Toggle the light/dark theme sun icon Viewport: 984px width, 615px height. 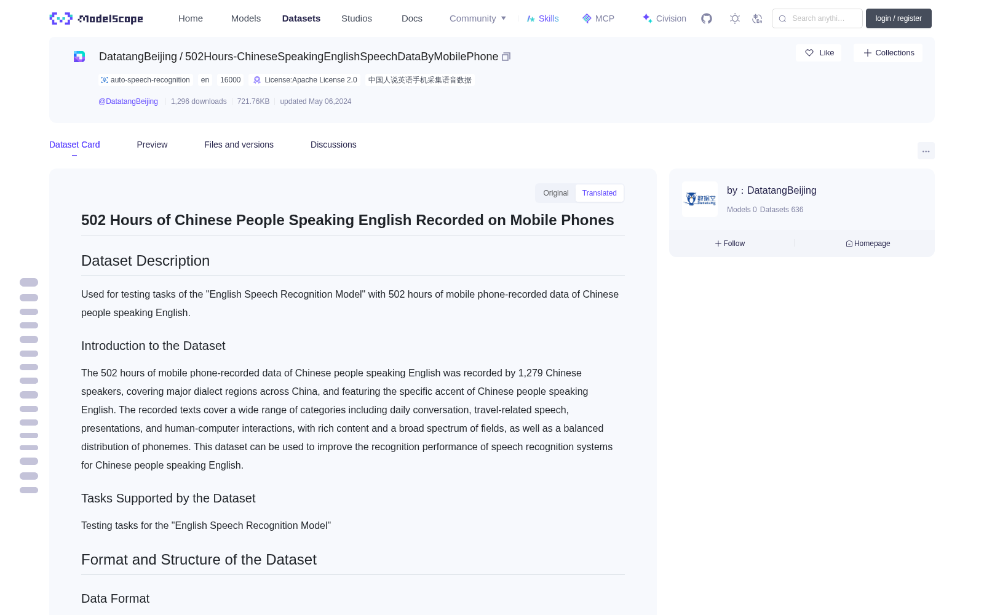click(735, 18)
